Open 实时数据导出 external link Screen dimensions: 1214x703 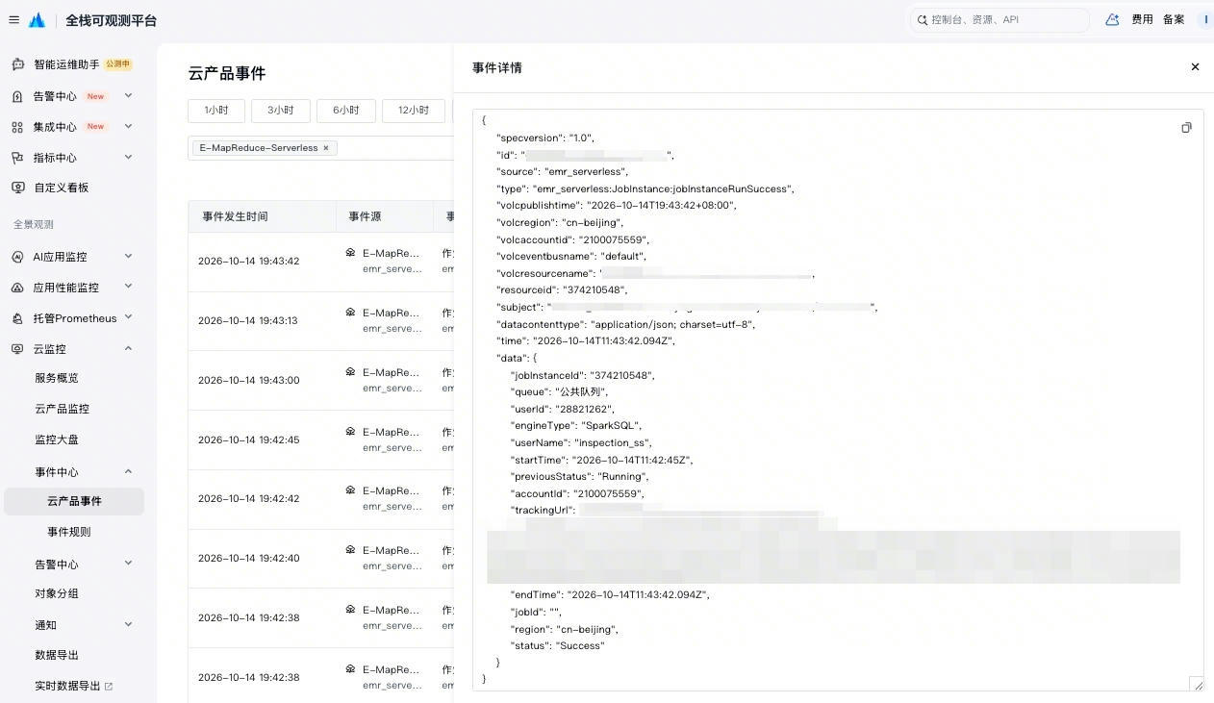(74, 686)
